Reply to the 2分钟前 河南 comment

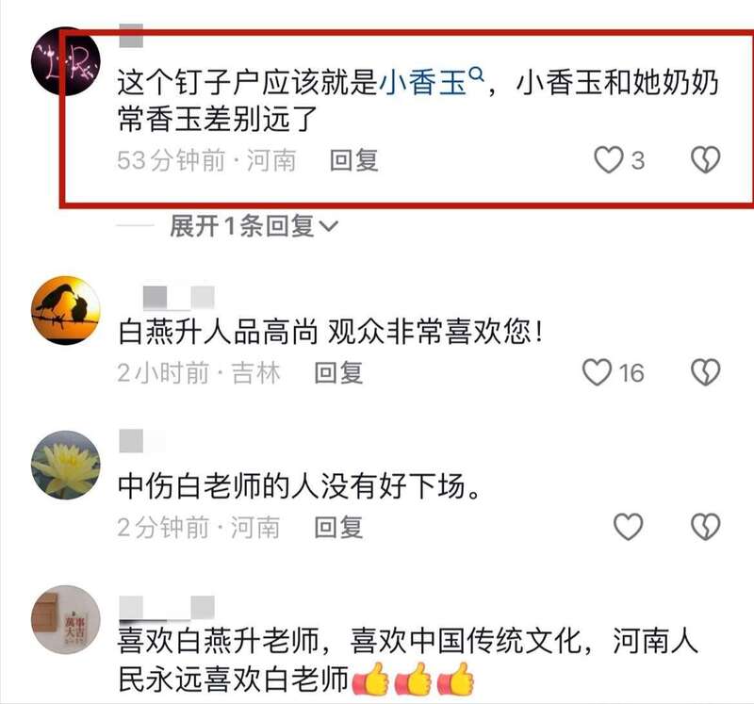point(338,527)
